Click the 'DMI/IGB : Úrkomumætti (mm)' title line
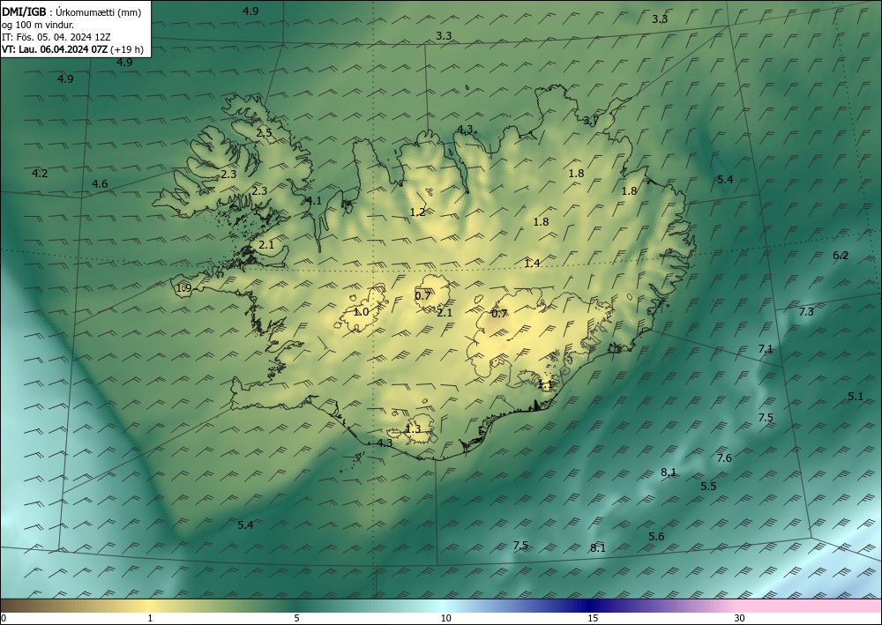The width and height of the screenshot is (882, 625). tap(71, 11)
